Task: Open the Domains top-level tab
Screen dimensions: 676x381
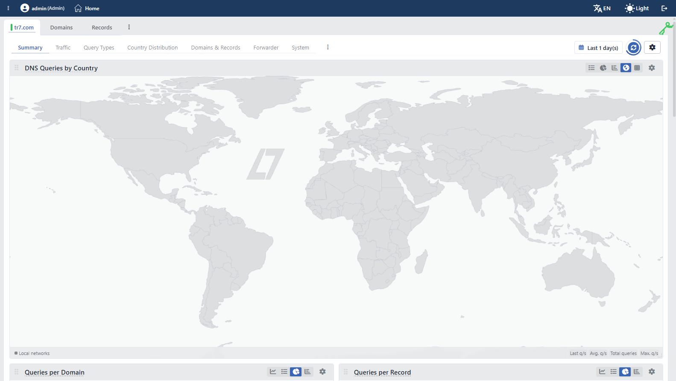Action: point(61,27)
